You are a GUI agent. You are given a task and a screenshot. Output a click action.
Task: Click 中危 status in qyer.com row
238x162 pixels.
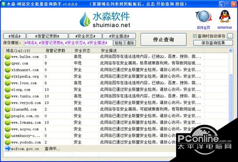(x=78, y=63)
